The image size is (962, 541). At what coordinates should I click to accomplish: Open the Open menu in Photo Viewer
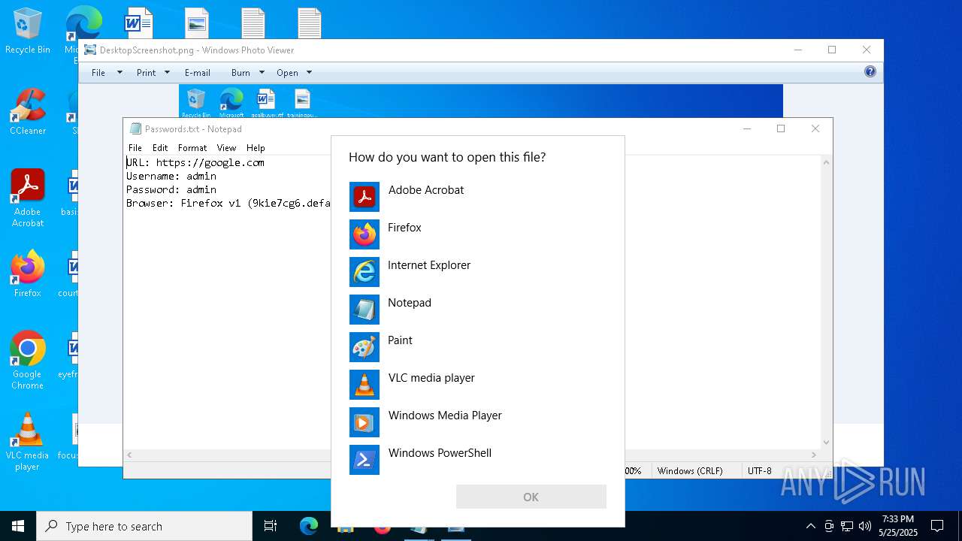pyautogui.click(x=287, y=73)
